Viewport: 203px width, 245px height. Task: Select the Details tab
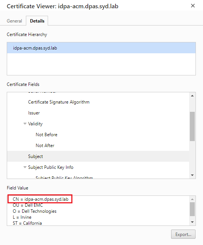(37, 21)
